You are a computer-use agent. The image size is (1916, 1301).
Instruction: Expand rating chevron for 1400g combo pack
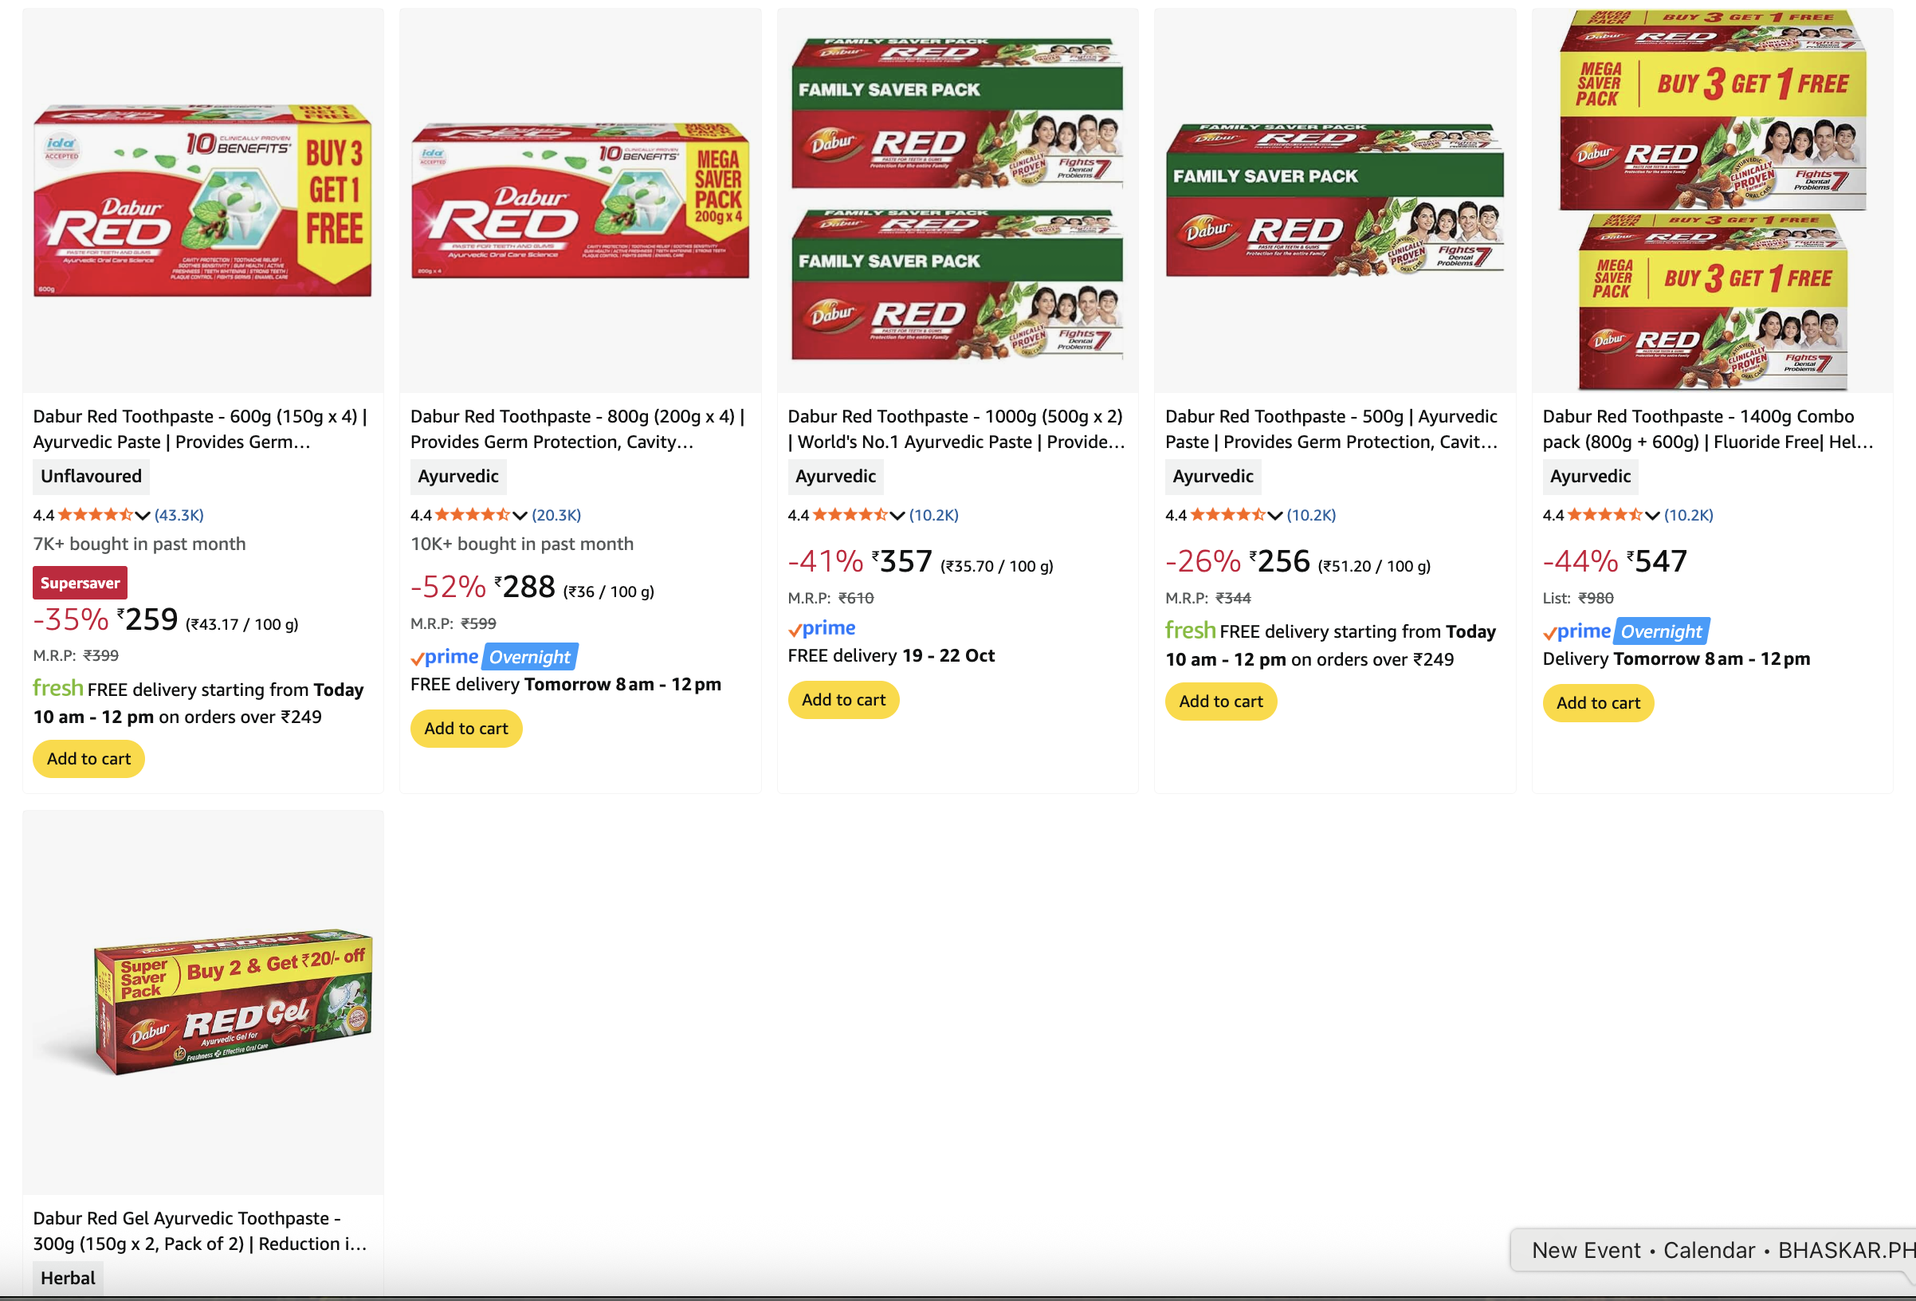click(x=1652, y=515)
